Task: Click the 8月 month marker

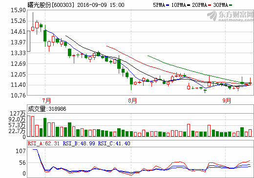Action: click(132, 100)
